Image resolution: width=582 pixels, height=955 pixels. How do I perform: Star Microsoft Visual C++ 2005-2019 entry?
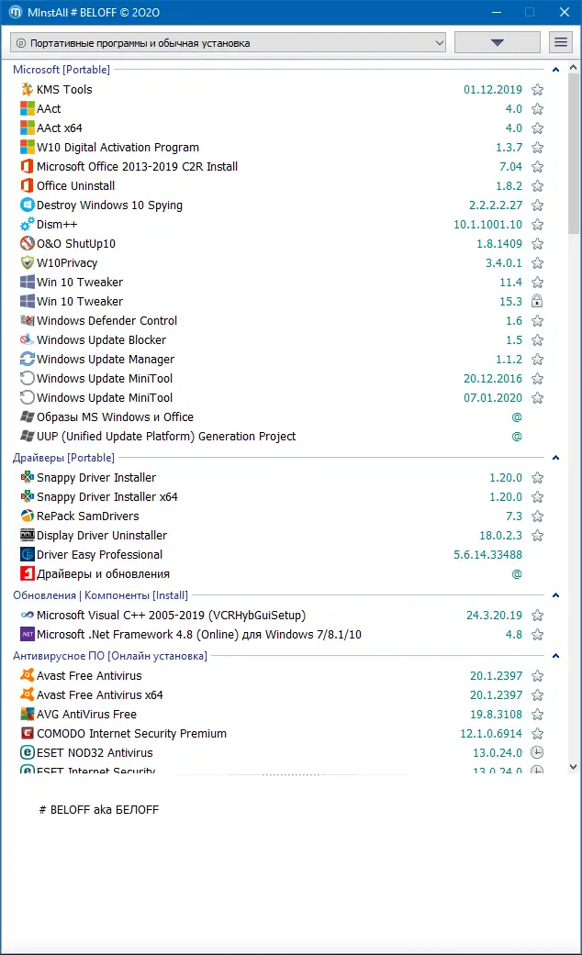click(x=538, y=616)
